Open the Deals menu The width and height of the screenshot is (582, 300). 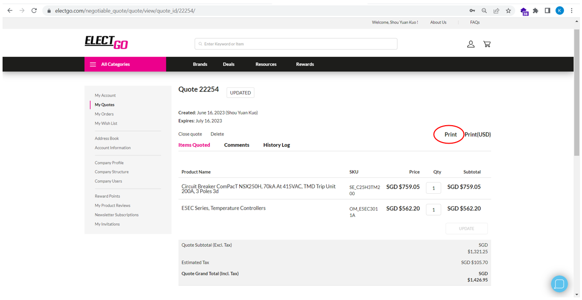(229, 64)
